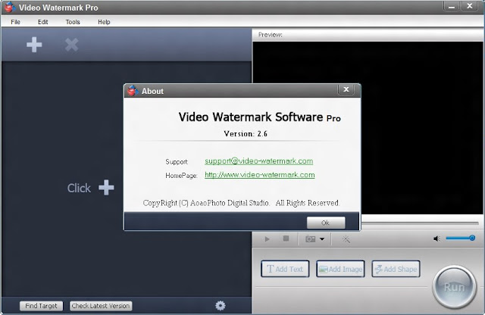Open the Tools menu
This screenshot has width=485, height=315.
pos(73,22)
